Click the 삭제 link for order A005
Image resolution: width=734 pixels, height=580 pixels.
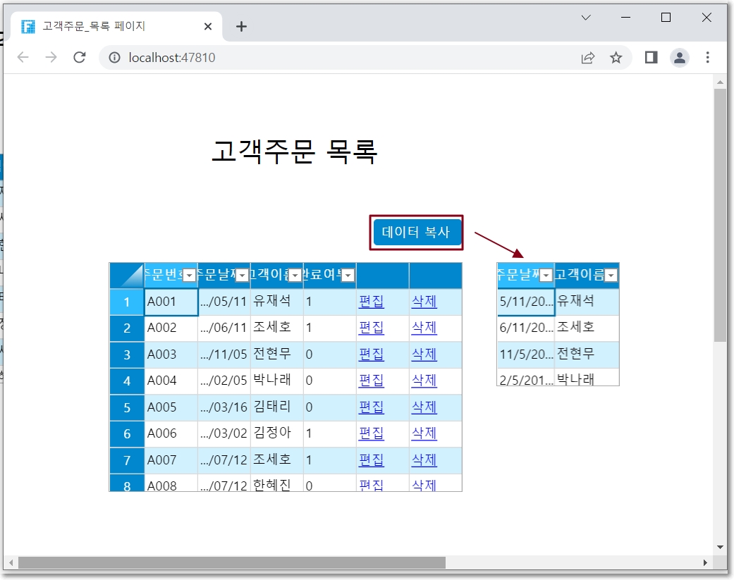(424, 407)
